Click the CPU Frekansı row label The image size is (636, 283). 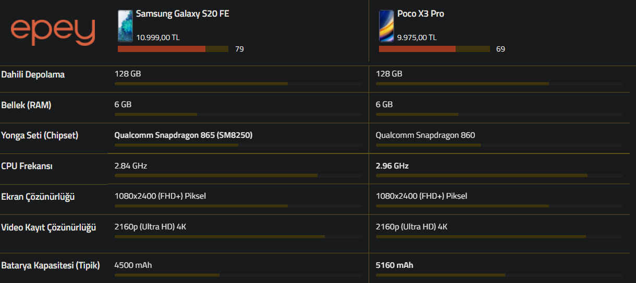point(27,166)
